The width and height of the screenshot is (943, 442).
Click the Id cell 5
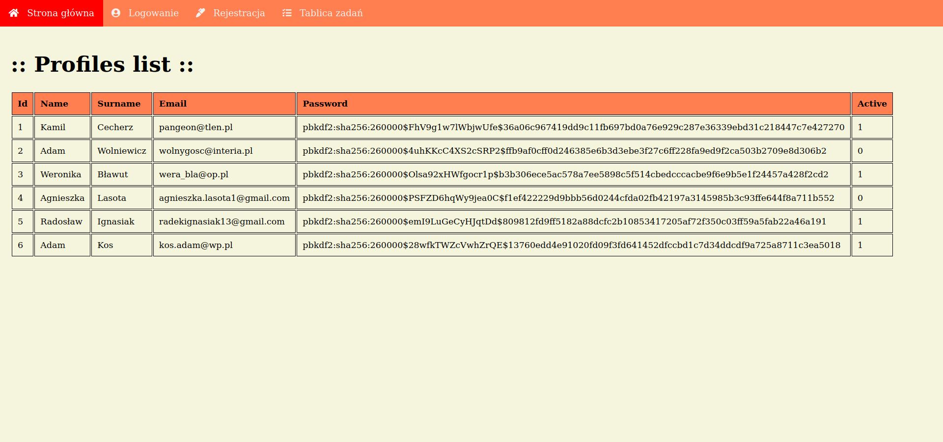(x=23, y=221)
